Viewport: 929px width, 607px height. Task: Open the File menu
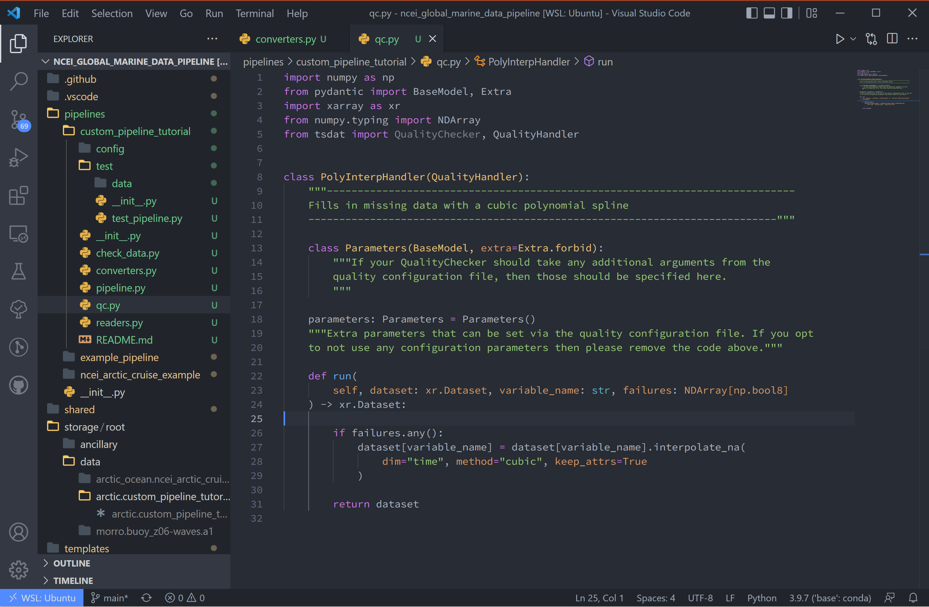pos(41,13)
